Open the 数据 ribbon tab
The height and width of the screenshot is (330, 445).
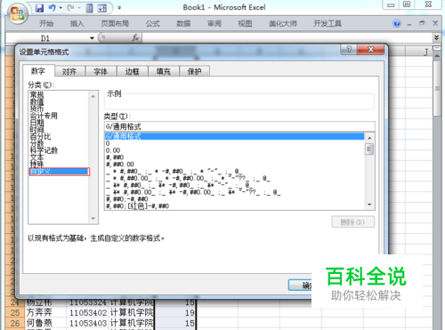(183, 23)
